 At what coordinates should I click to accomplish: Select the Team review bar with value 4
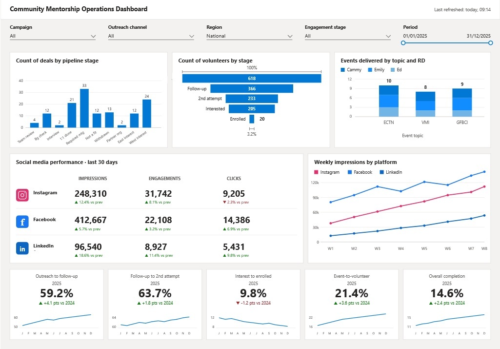click(x=35, y=125)
